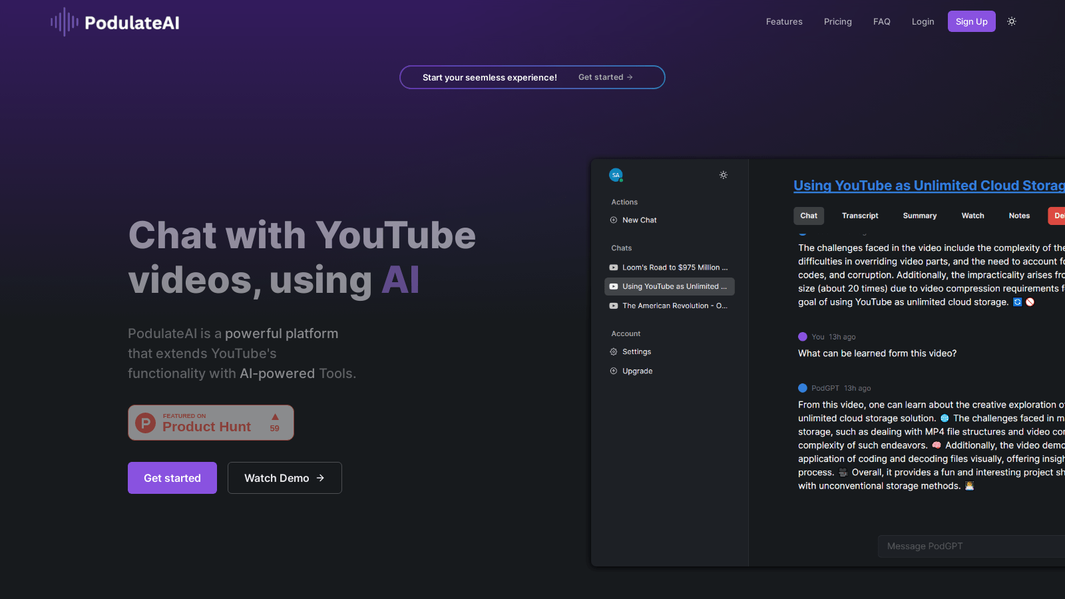Open the Pricing nav link
The width and height of the screenshot is (1065, 599).
(838, 21)
